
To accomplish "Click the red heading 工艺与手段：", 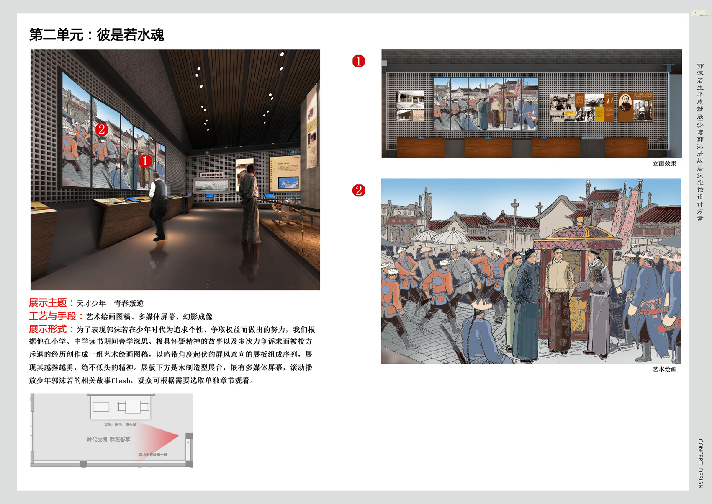I will 57,316.
